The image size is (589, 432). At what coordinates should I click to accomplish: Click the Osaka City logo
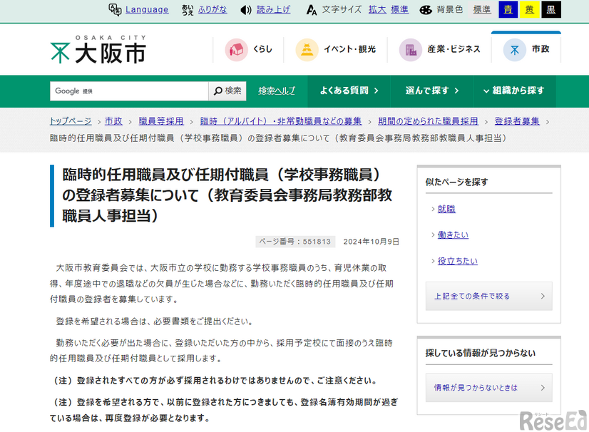98,49
